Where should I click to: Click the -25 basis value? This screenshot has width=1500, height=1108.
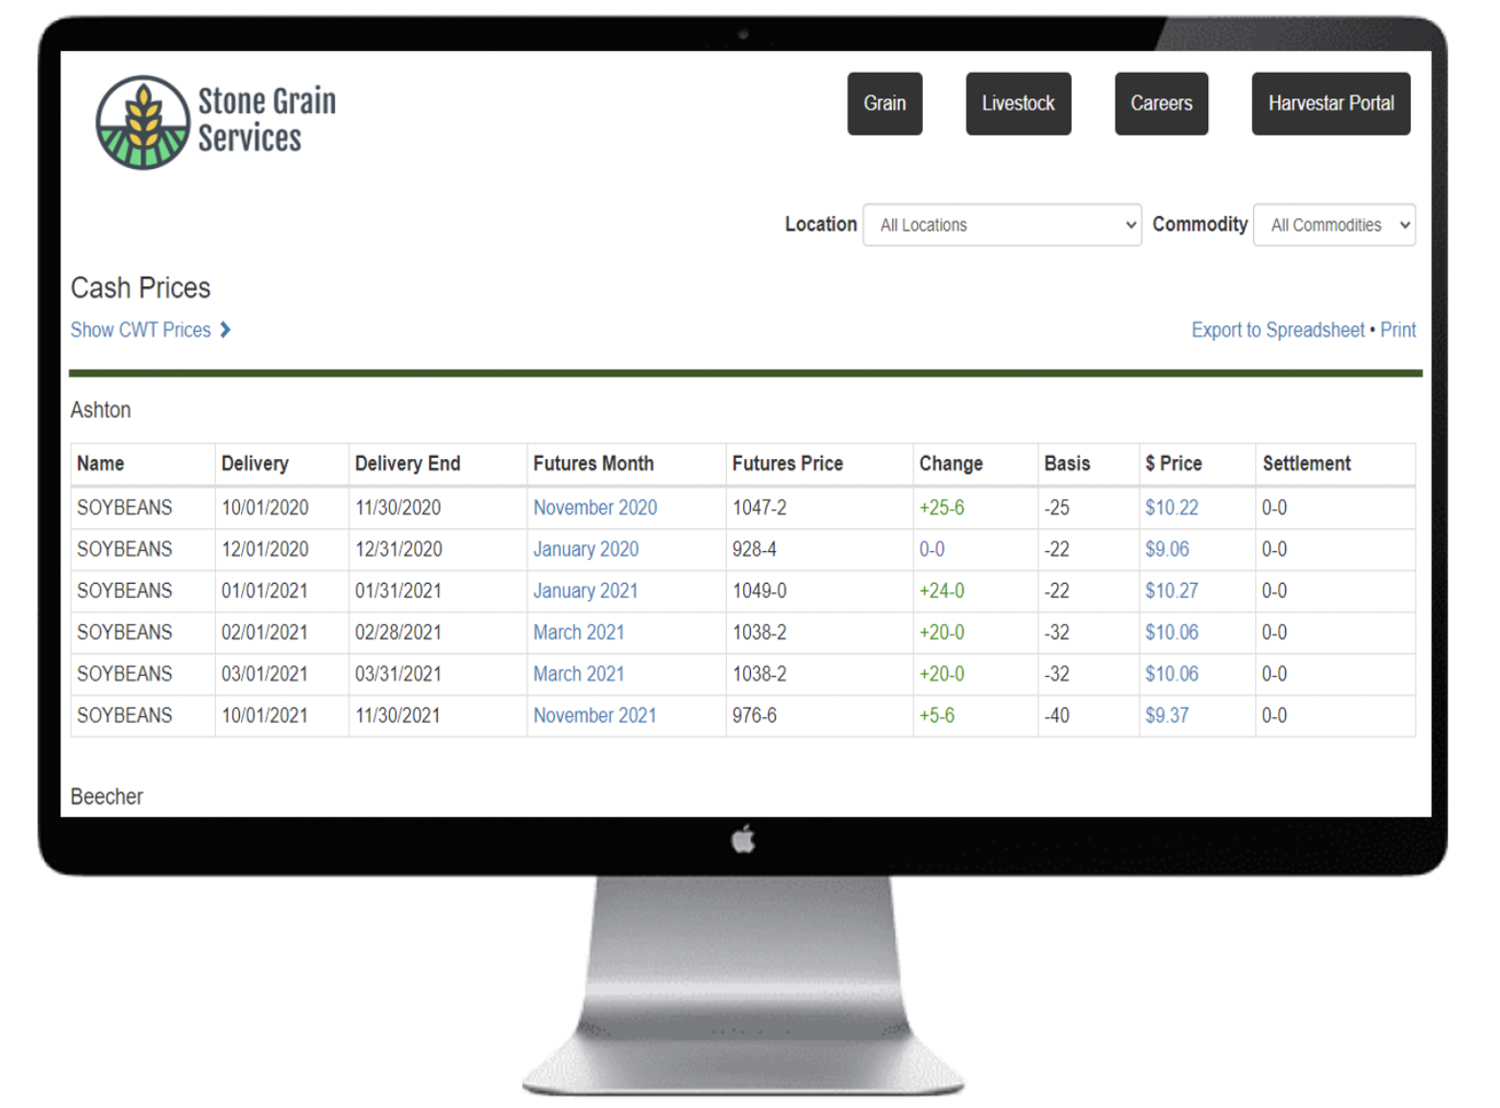(1056, 507)
